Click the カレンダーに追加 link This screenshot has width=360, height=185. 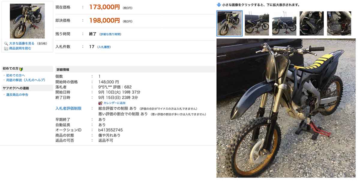(115, 103)
